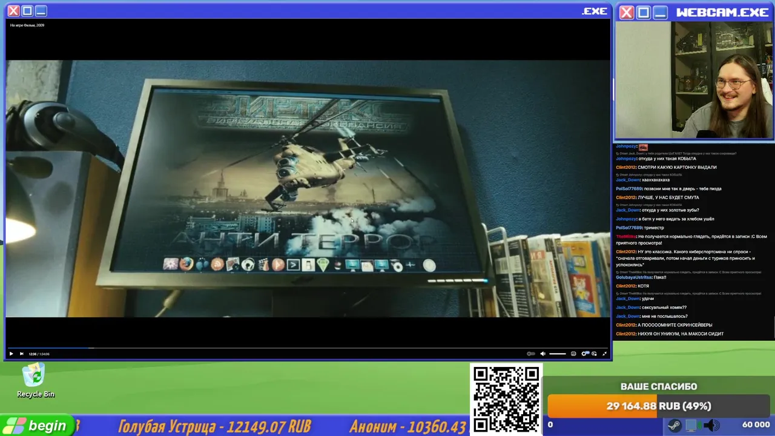Adjust the player volume slider
Screen dimensions: 775x436
click(x=558, y=354)
